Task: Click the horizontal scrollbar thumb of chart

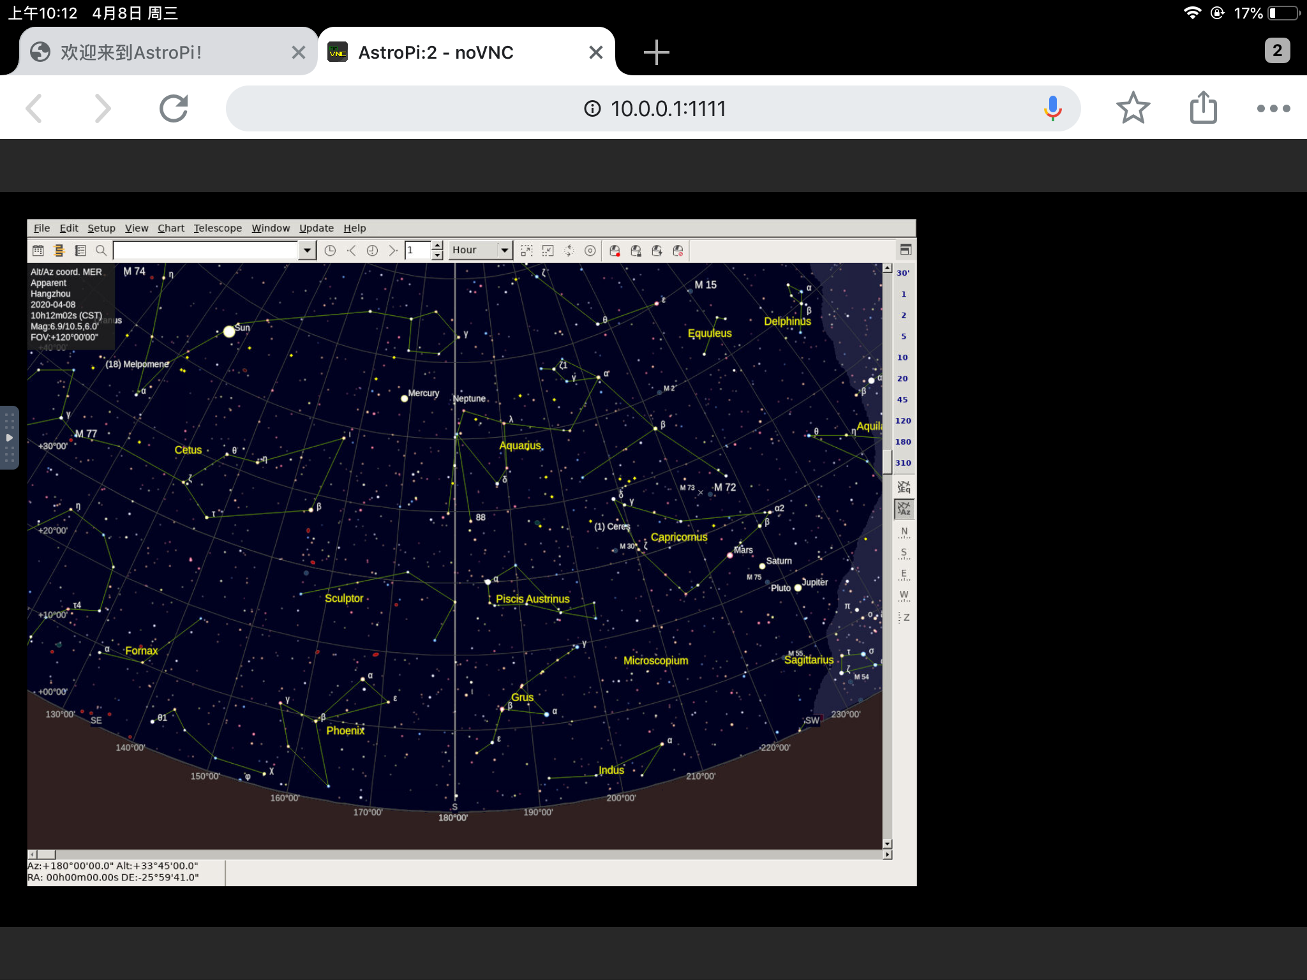Action: (46, 854)
